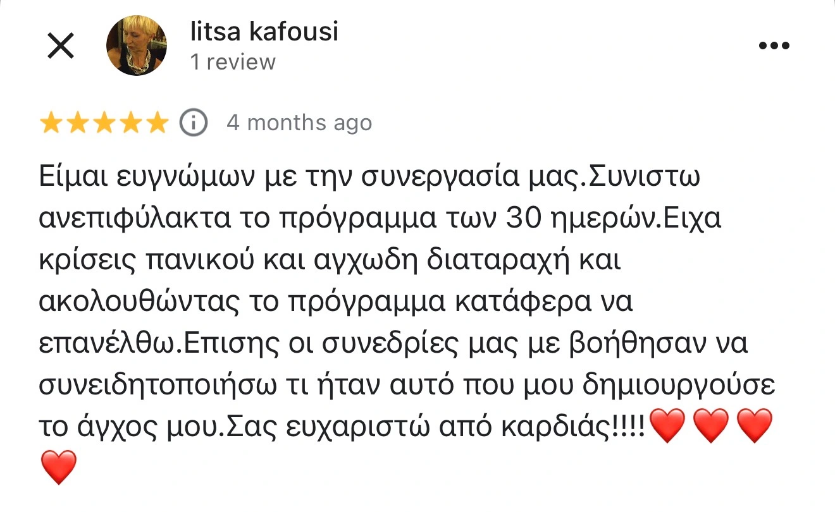Screen dimensions: 835x512
Task: Open the reviewer name litsa kafousi
Action: (264, 32)
